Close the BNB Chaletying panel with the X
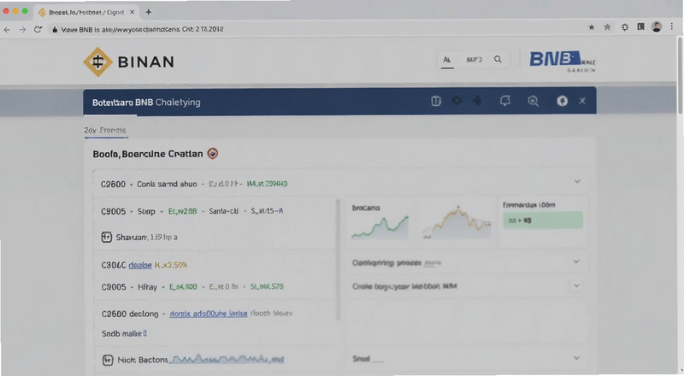 click(582, 101)
